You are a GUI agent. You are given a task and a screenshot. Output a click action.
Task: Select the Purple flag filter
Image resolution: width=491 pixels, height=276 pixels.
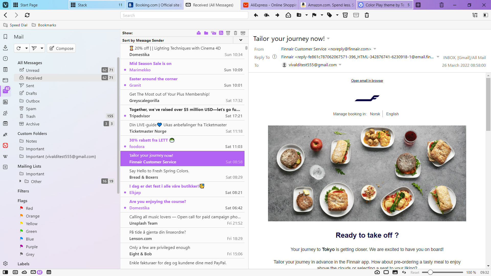tap(32, 247)
